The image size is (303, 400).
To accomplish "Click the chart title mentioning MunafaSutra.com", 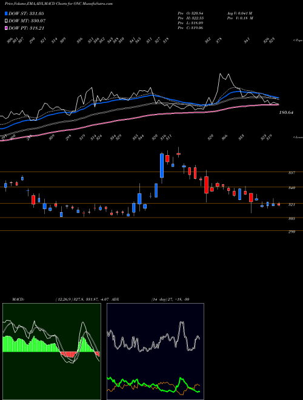I will pyautogui.click(x=59, y=4).
